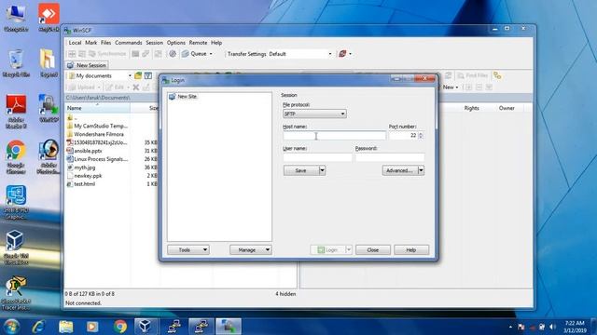Select the My CamStudio Temp... folder
The image size is (597, 335).
[x=97, y=126]
